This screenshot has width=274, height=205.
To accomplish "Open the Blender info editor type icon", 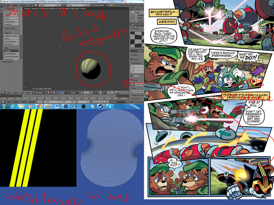I will pyautogui.click(x=3, y=5).
